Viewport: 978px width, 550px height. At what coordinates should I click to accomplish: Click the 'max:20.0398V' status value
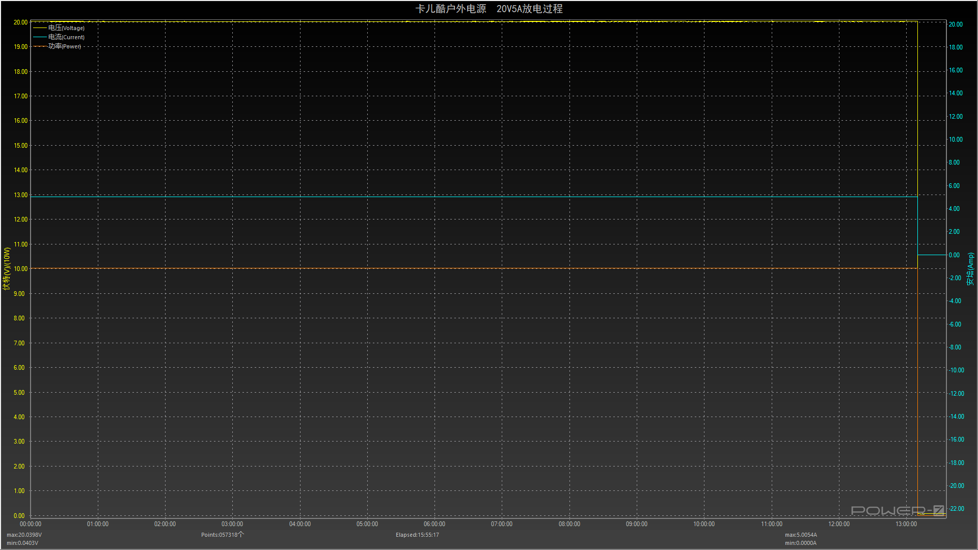tap(24, 535)
